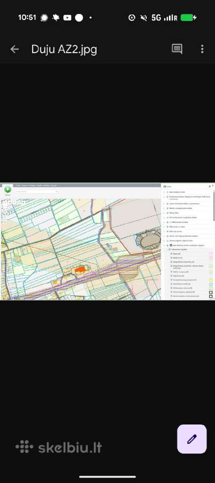Tap the muted sound status icon
The image size is (215, 483).
click(x=143, y=18)
